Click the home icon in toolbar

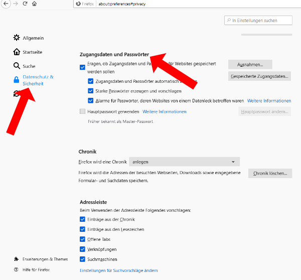pyautogui.click(x=34, y=4)
